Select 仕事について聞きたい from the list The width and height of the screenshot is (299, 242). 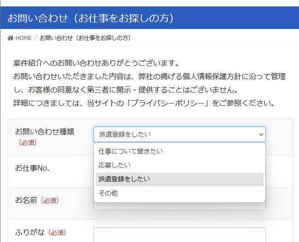pyautogui.click(x=131, y=151)
